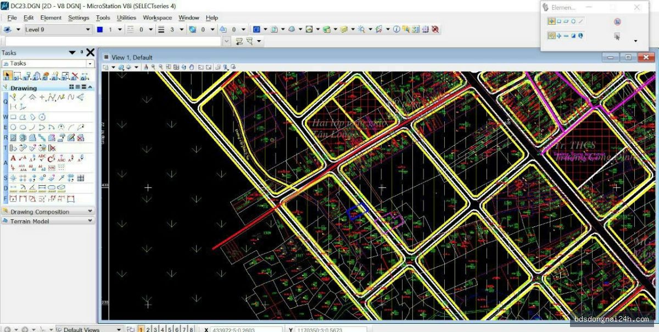The image size is (659, 332).
Task: Open the Level 9 active level dropdown
Action: pos(58,29)
